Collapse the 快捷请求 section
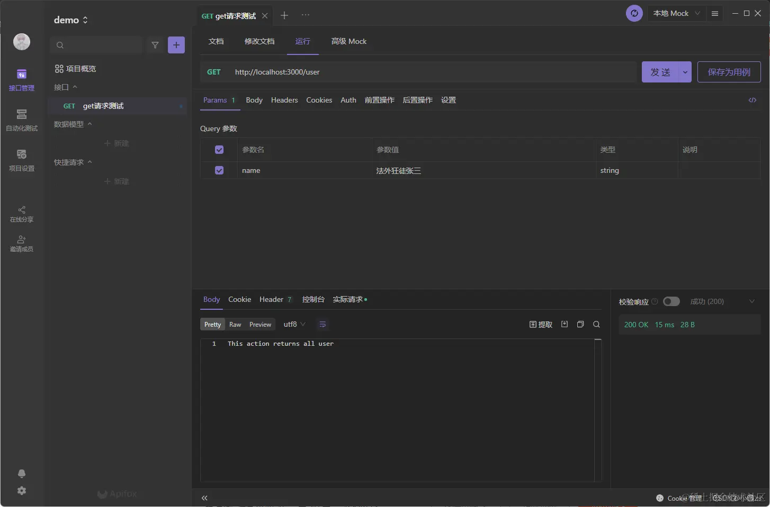Image resolution: width=770 pixels, height=507 pixels. click(x=73, y=162)
